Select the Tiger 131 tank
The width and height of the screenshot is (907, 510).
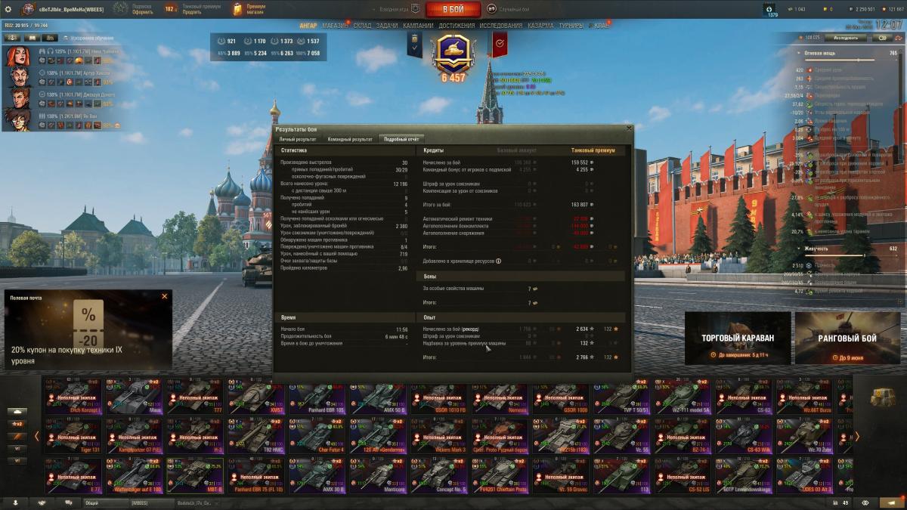coord(73,434)
